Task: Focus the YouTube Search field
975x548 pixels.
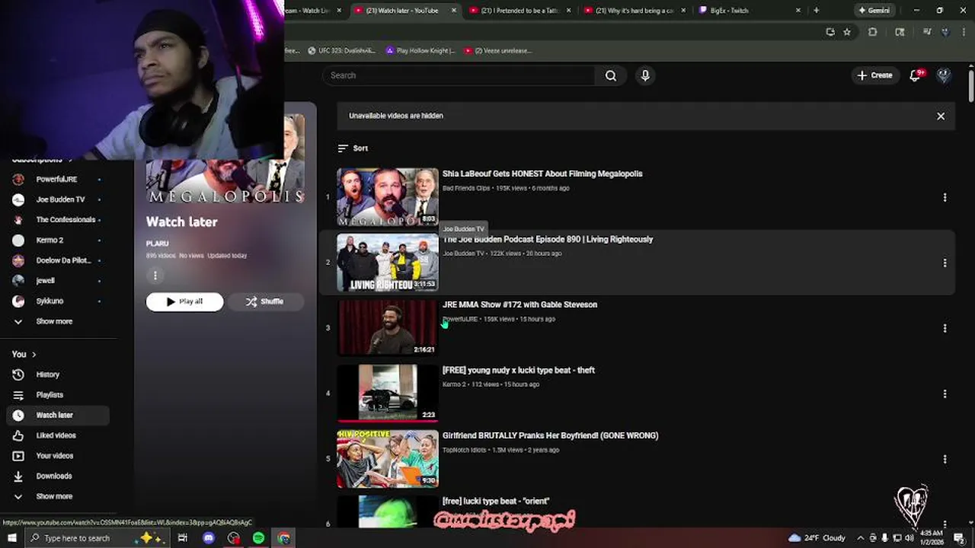Action: tap(459, 75)
